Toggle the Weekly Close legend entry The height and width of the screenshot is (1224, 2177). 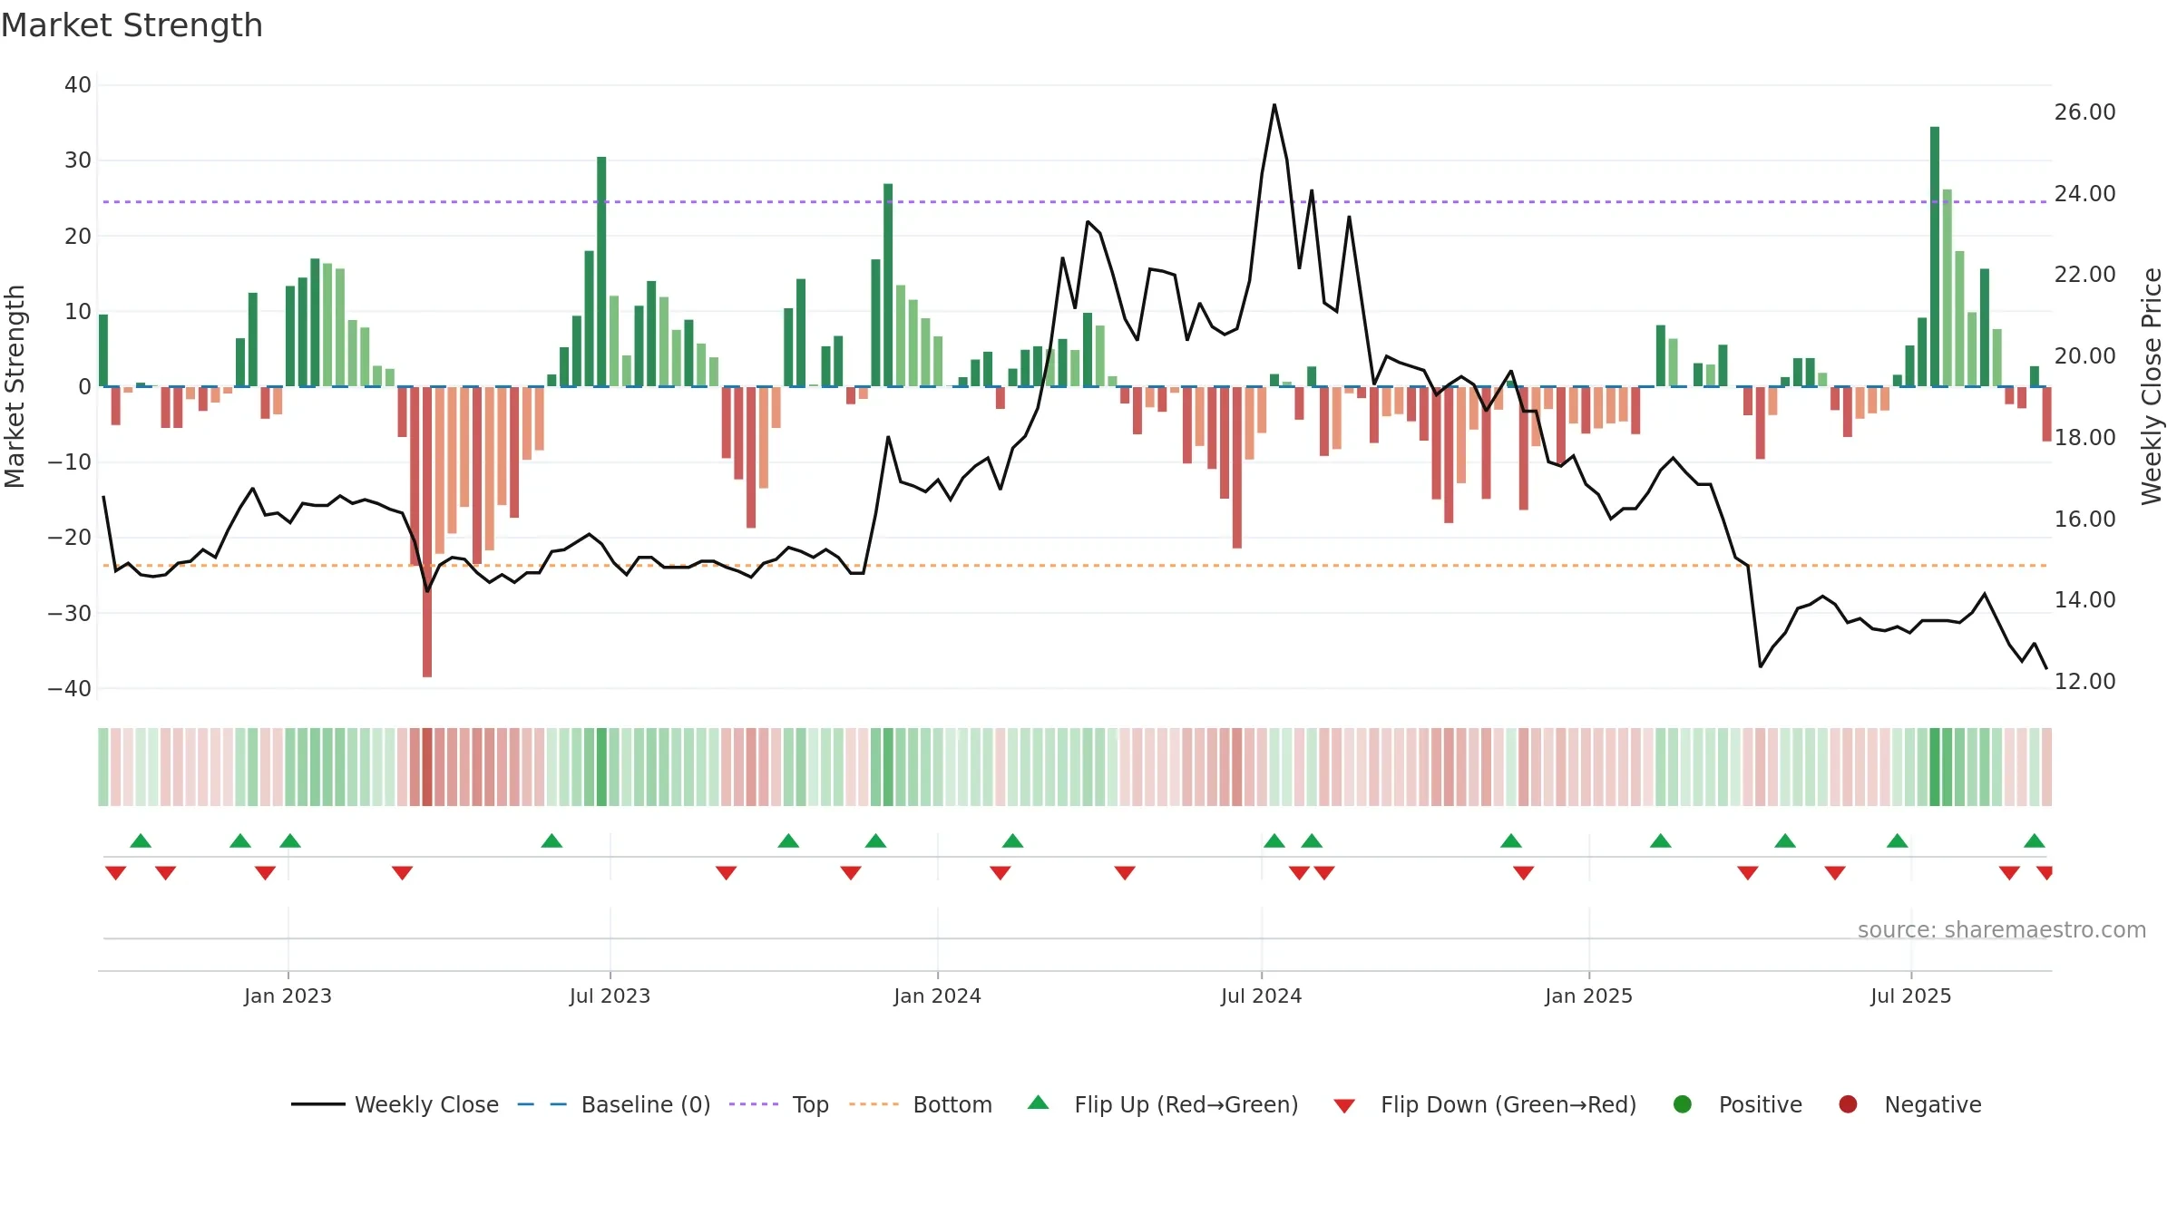(x=395, y=1104)
